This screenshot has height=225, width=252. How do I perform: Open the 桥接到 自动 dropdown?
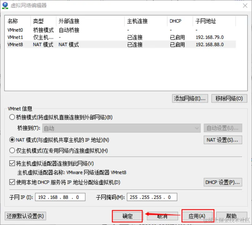(121, 128)
